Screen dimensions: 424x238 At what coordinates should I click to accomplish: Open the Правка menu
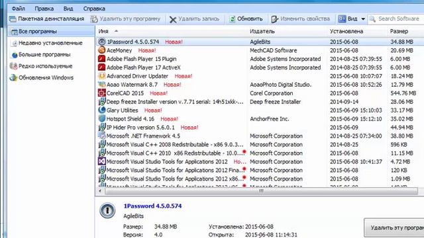pyautogui.click(x=44, y=9)
